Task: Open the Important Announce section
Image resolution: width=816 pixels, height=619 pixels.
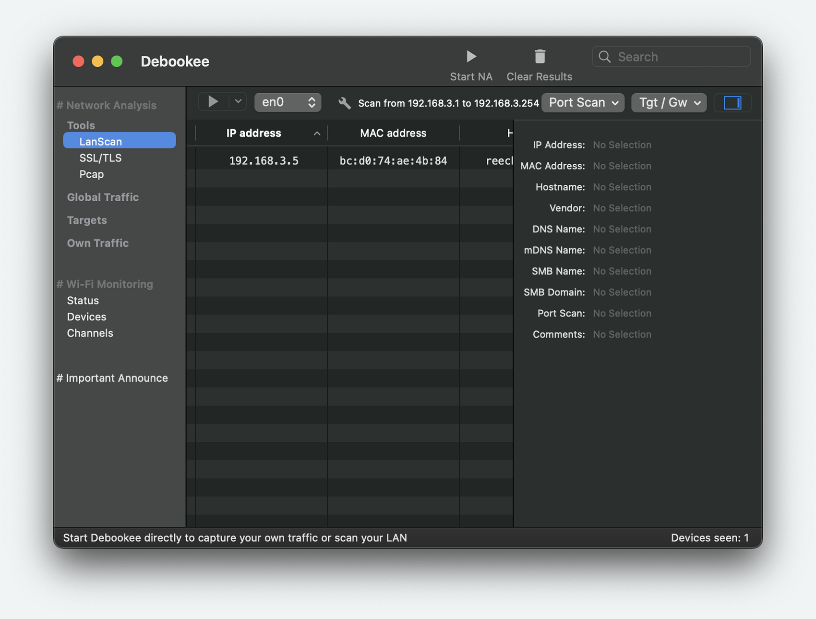Action: [112, 378]
